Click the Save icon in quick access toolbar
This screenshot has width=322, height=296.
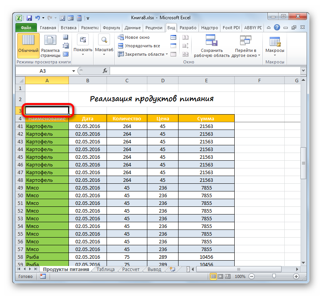(x=29, y=18)
